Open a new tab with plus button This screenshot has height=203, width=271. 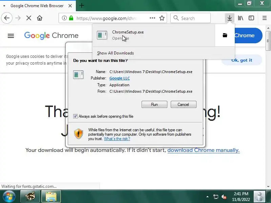coord(82,5)
